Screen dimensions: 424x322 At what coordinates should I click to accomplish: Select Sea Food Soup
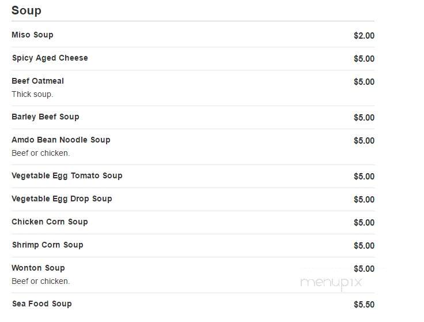(42, 304)
